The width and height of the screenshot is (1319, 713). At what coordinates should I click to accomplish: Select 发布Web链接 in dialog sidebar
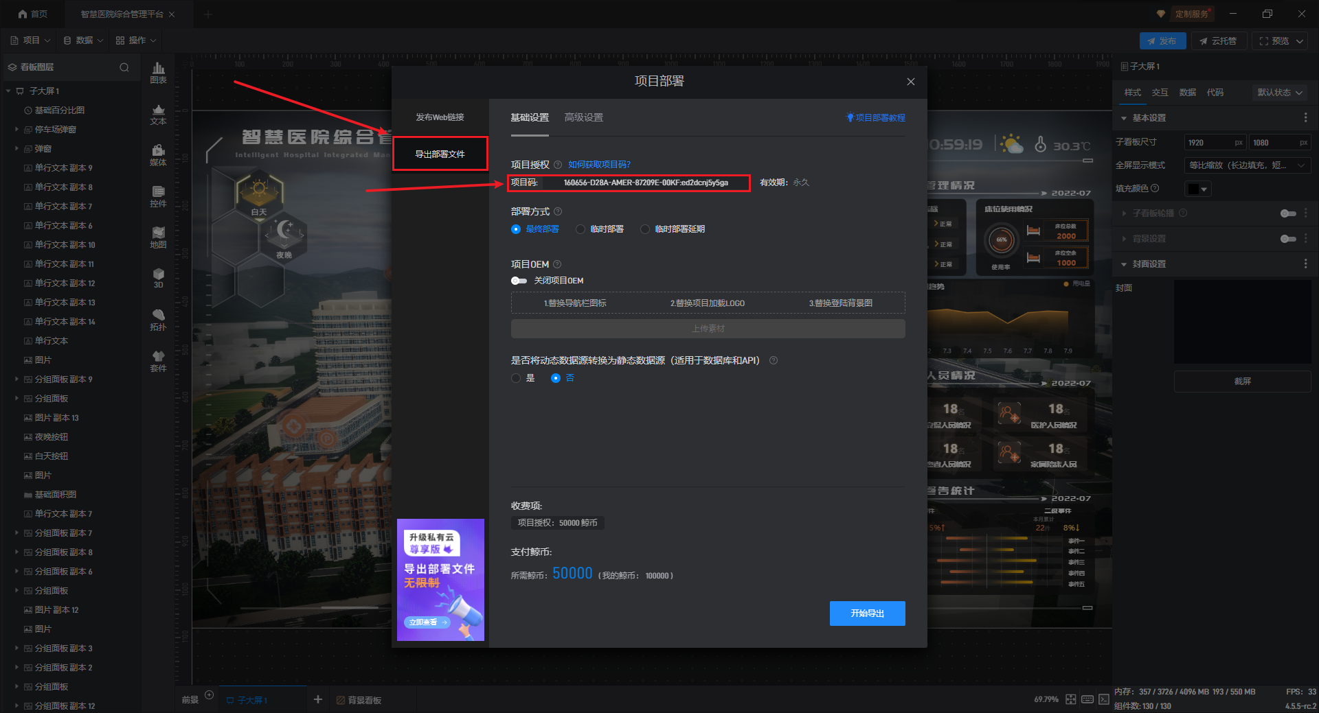440,117
